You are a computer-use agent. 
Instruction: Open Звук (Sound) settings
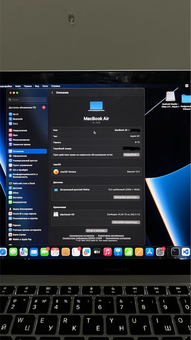tap(27, 135)
